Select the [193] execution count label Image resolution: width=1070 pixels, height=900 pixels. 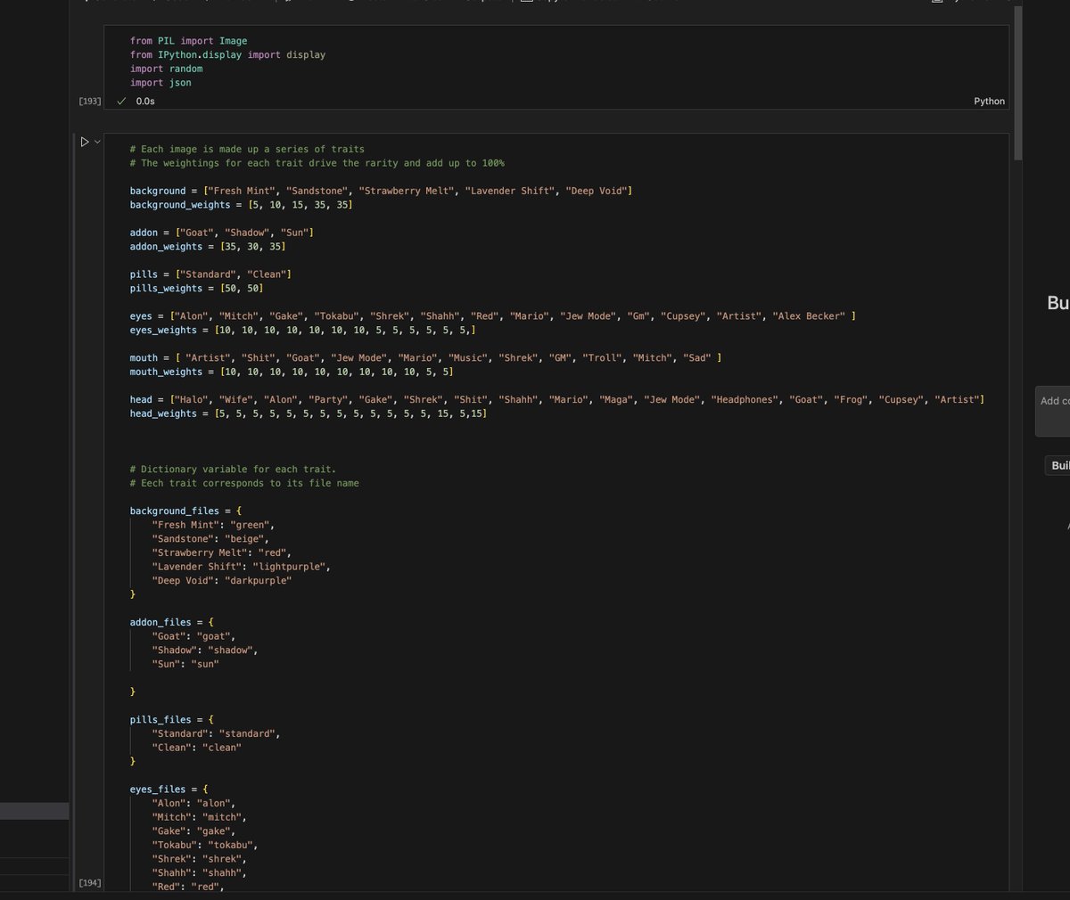coord(90,102)
